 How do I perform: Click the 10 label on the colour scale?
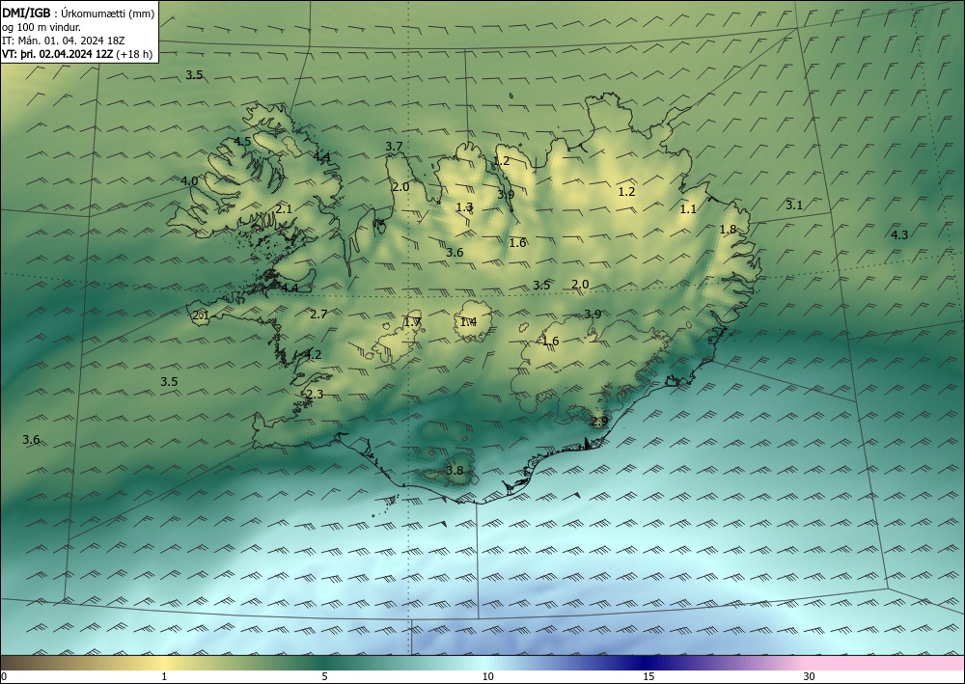click(487, 676)
